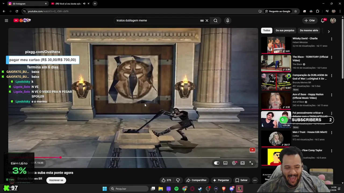The height and width of the screenshot is (193, 344).
Task: Select the 'Da mesma série' chip
Action: pos(309,31)
